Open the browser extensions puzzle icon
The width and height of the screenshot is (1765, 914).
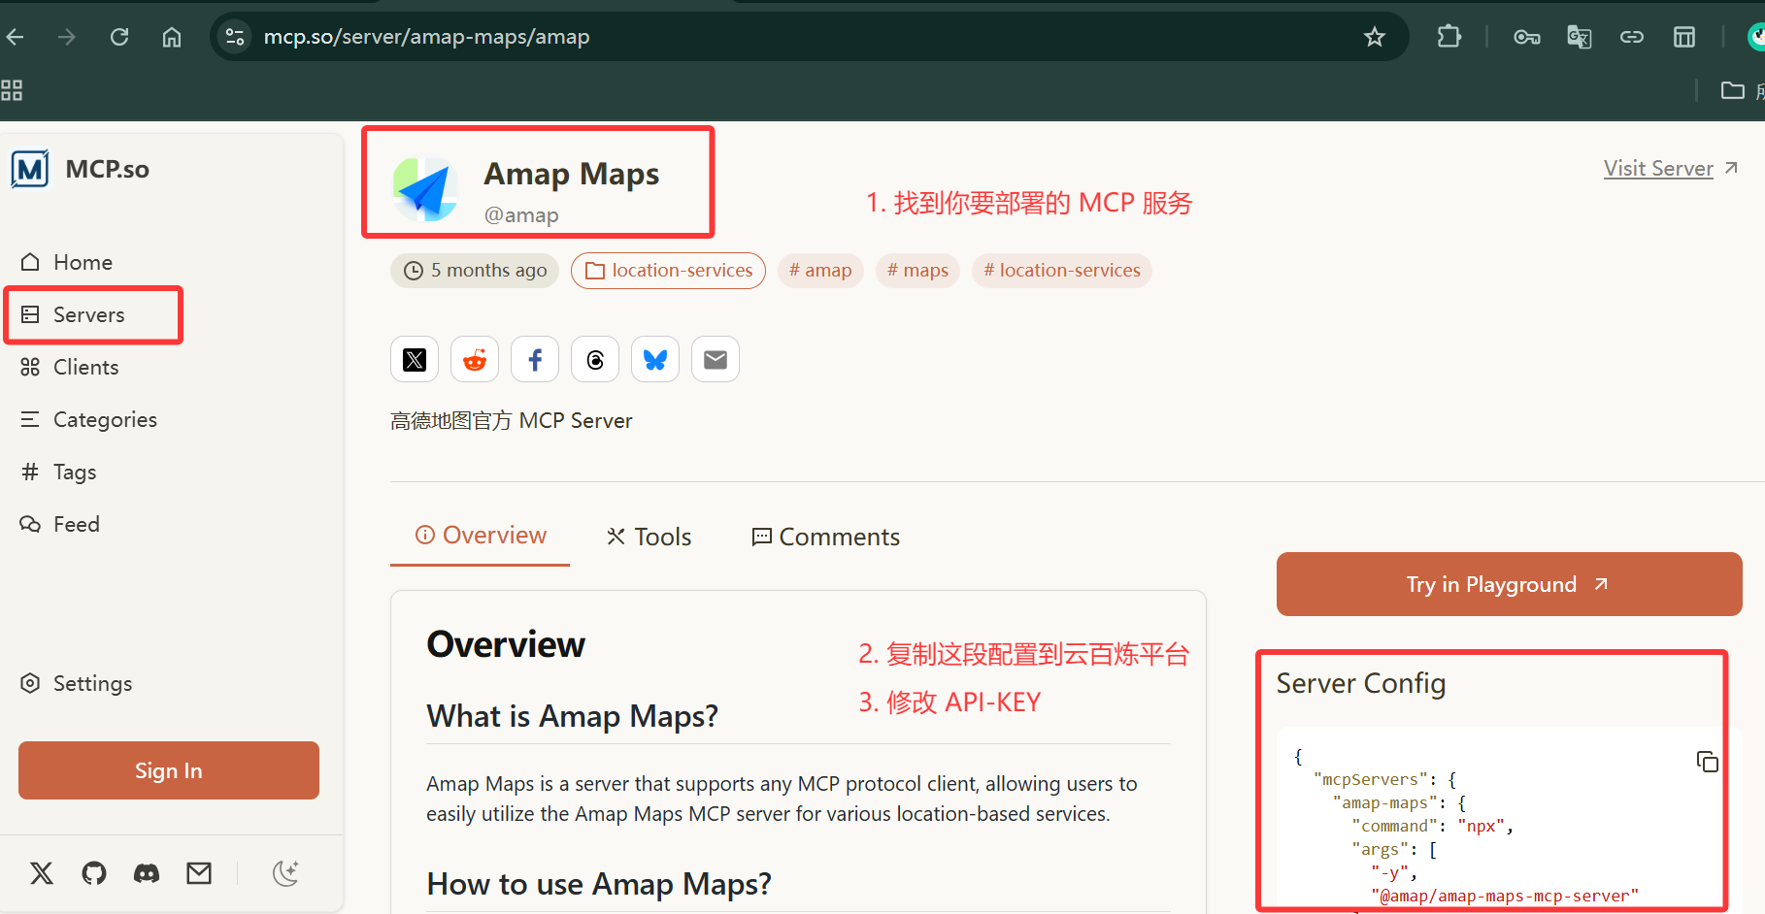1449,37
